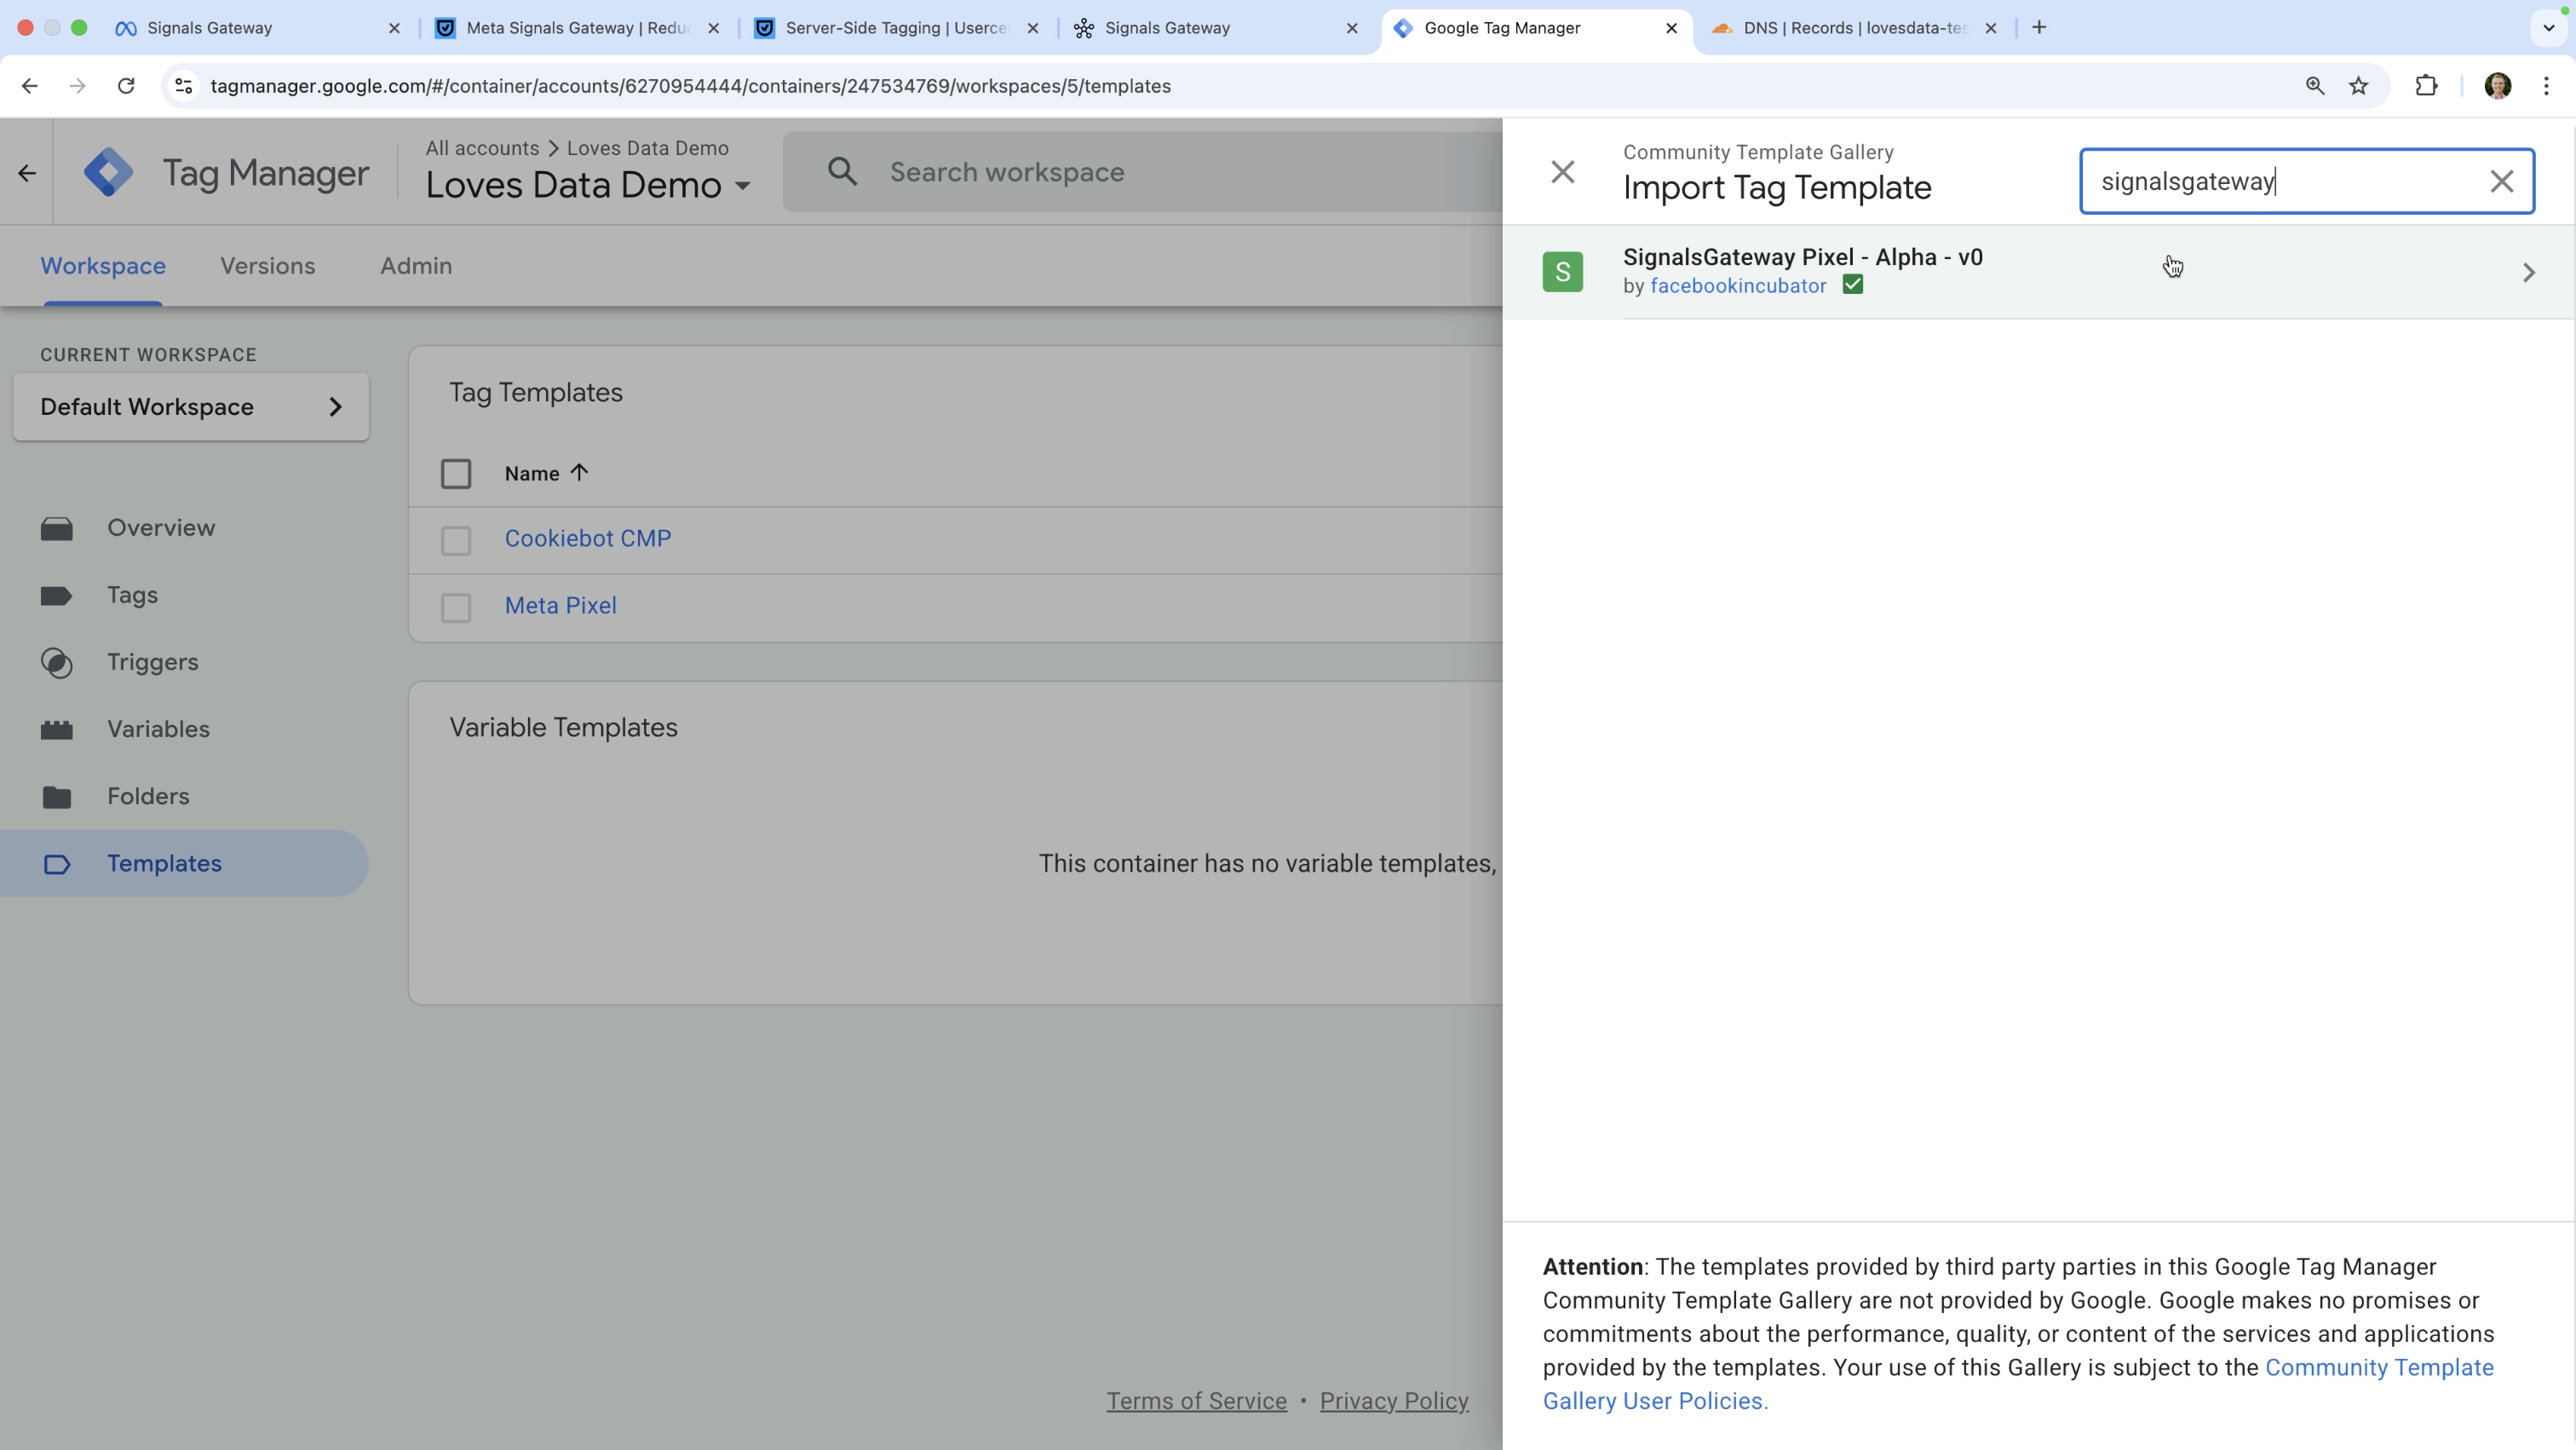The width and height of the screenshot is (2576, 1450).
Task: Open Community Template Gallery User Policies link
Action: [2018, 1384]
